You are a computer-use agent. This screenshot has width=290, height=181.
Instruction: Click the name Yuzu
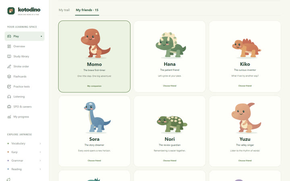point(245,139)
